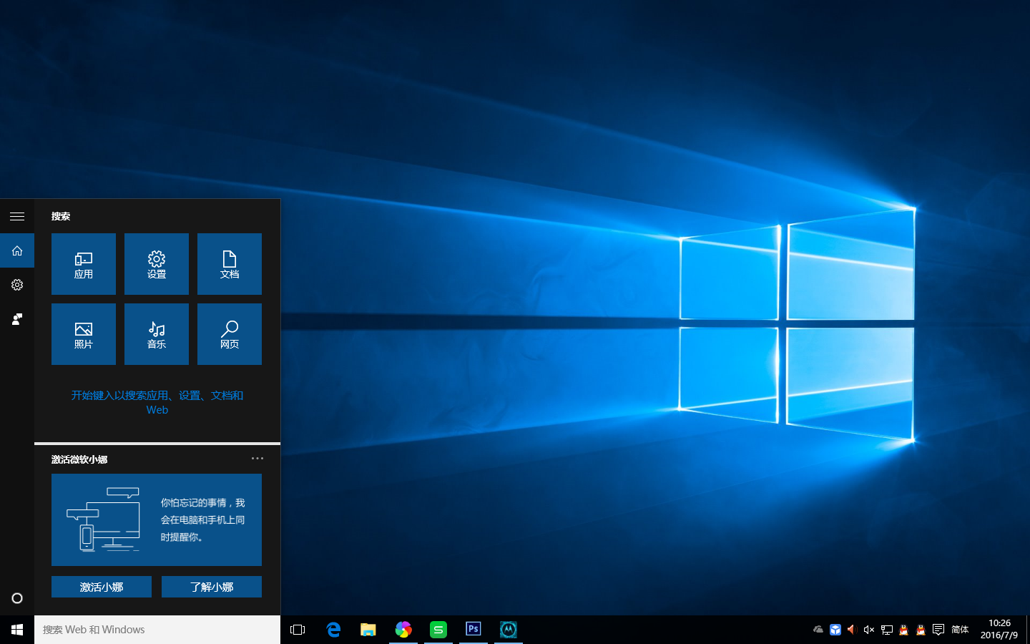Launch Microsoft Edge from the taskbar
This screenshot has height=644, width=1030.
(x=333, y=630)
